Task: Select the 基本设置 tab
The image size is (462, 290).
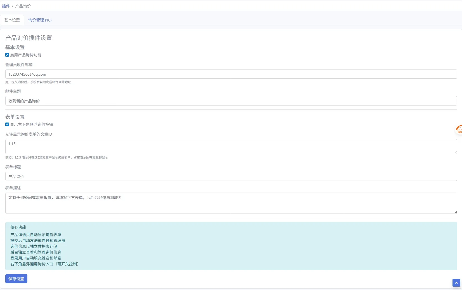Action: click(x=12, y=20)
